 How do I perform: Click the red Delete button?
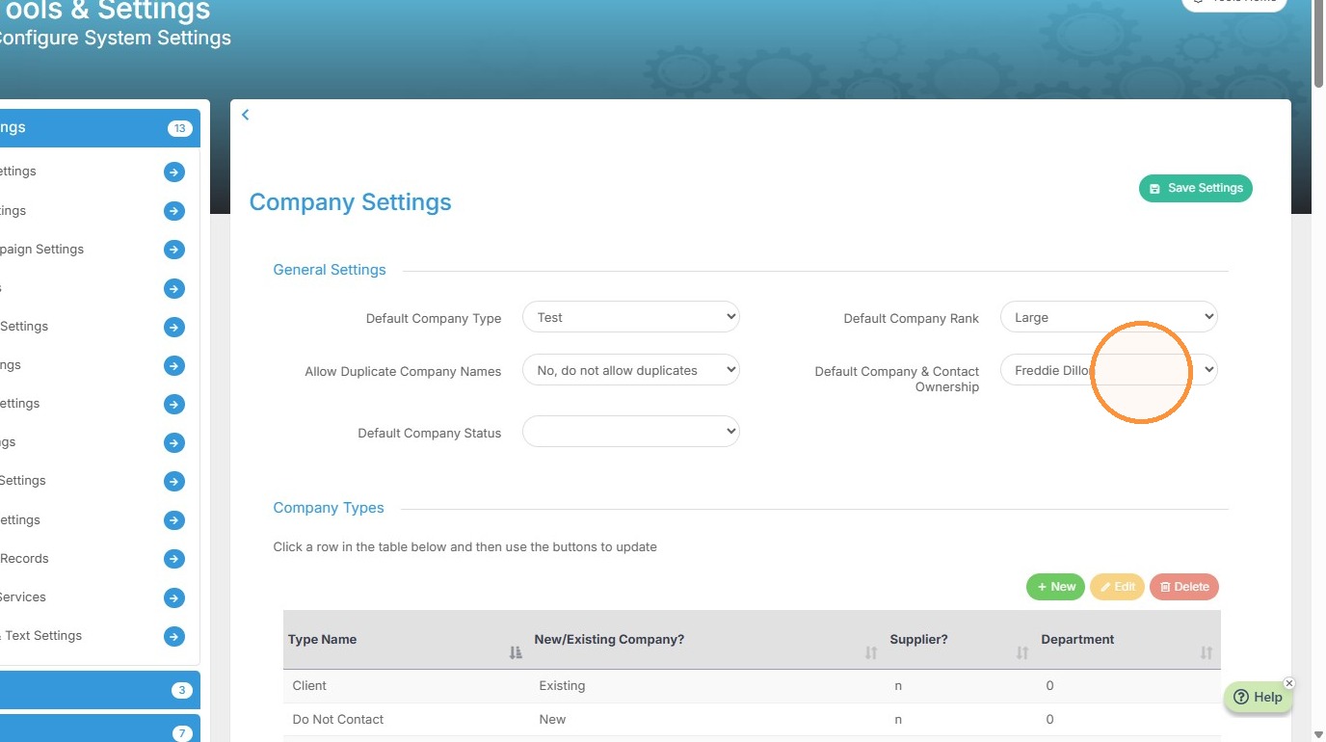(1184, 587)
